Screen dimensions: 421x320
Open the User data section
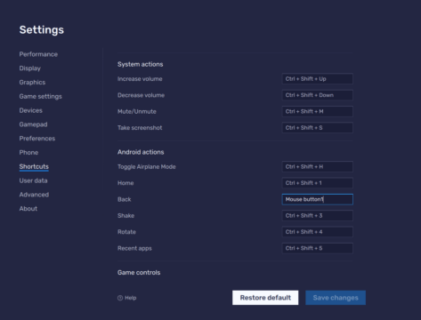(33, 180)
